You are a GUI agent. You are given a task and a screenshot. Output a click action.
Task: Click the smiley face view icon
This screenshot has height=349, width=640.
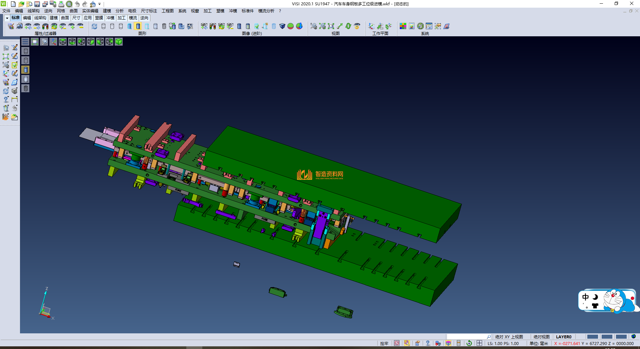(x=357, y=26)
